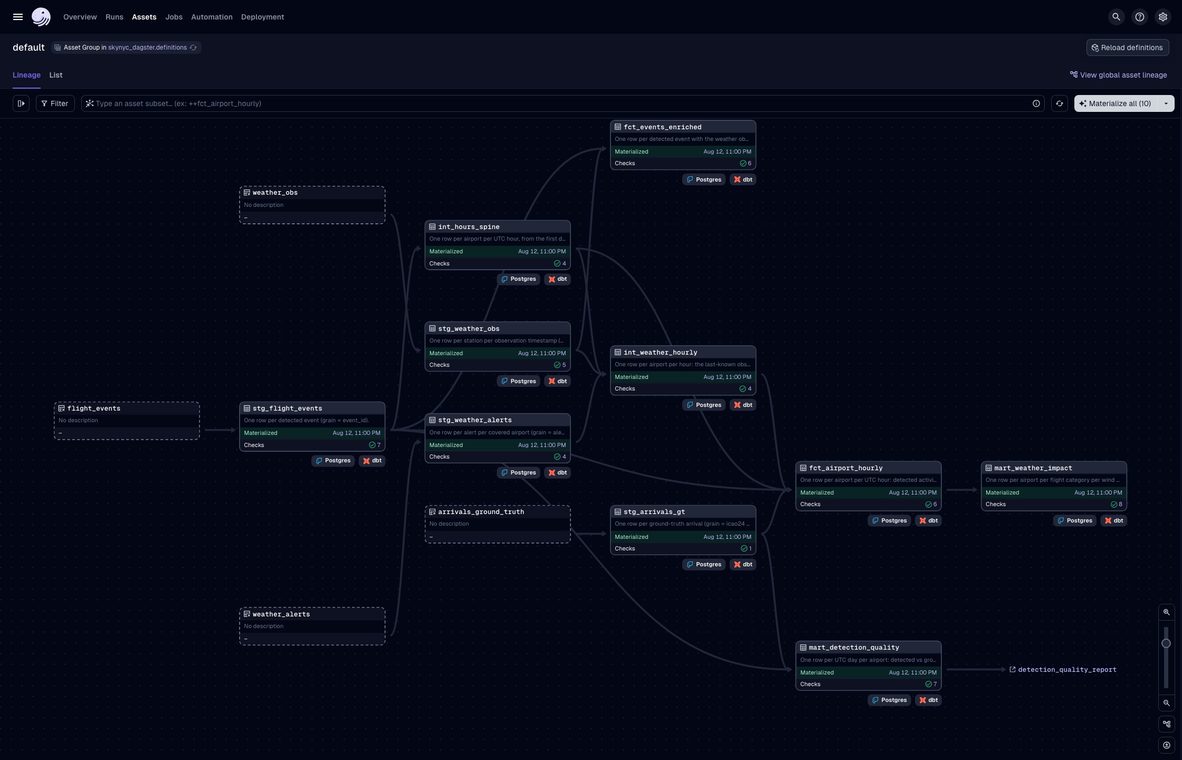
Task: Click the Postgres tag under mart_weather_impact
Action: [1075, 521]
